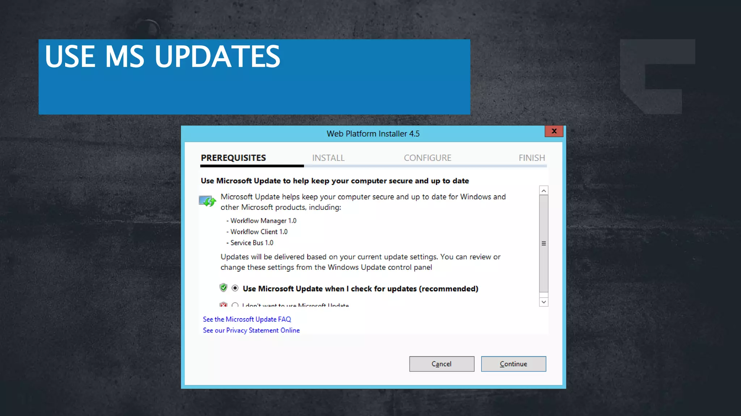741x416 pixels.
Task: Select I don't want Microsoft Update option
Action: click(x=235, y=305)
